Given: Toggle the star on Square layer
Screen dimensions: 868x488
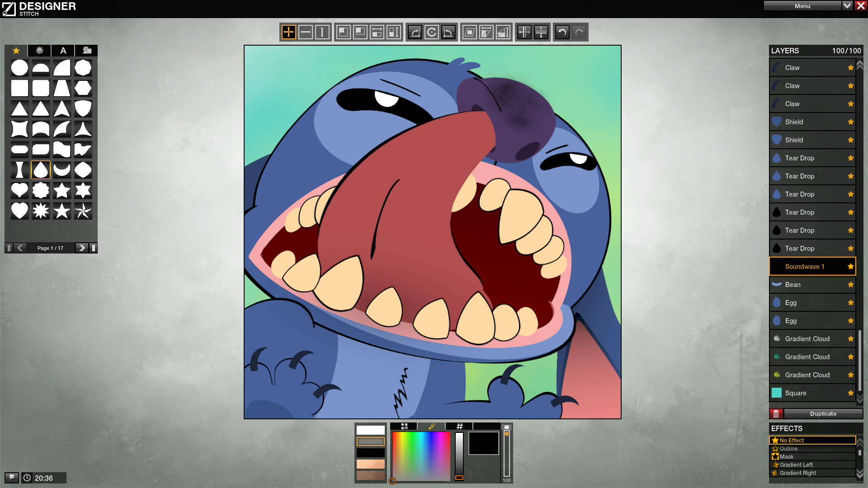Looking at the screenshot, I should tap(850, 393).
